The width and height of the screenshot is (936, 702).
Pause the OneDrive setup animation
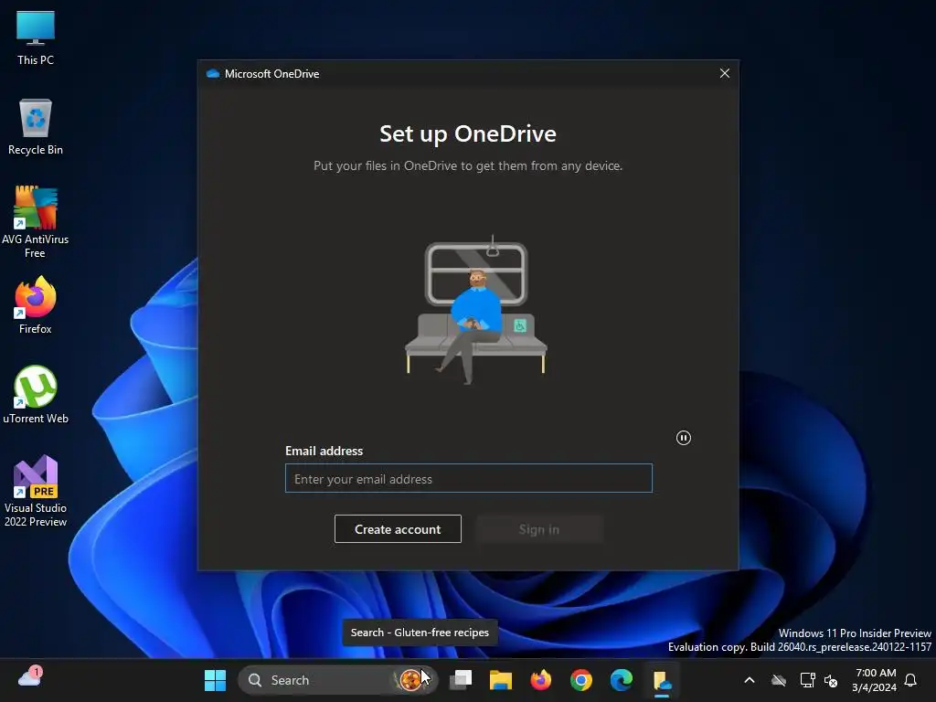pos(684,438)
